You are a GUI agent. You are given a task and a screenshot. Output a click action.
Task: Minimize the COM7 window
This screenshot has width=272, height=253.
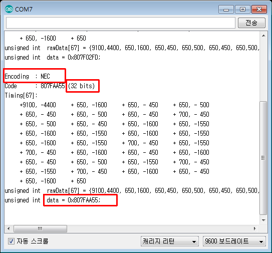[226, 10]
